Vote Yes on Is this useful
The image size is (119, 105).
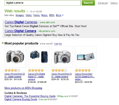pyautogui.click(x=56, y=44)
